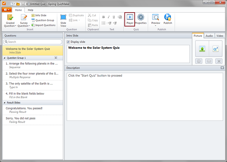Select the Welcome to the Solar System Quiz slide

click(x=33, y=50)
